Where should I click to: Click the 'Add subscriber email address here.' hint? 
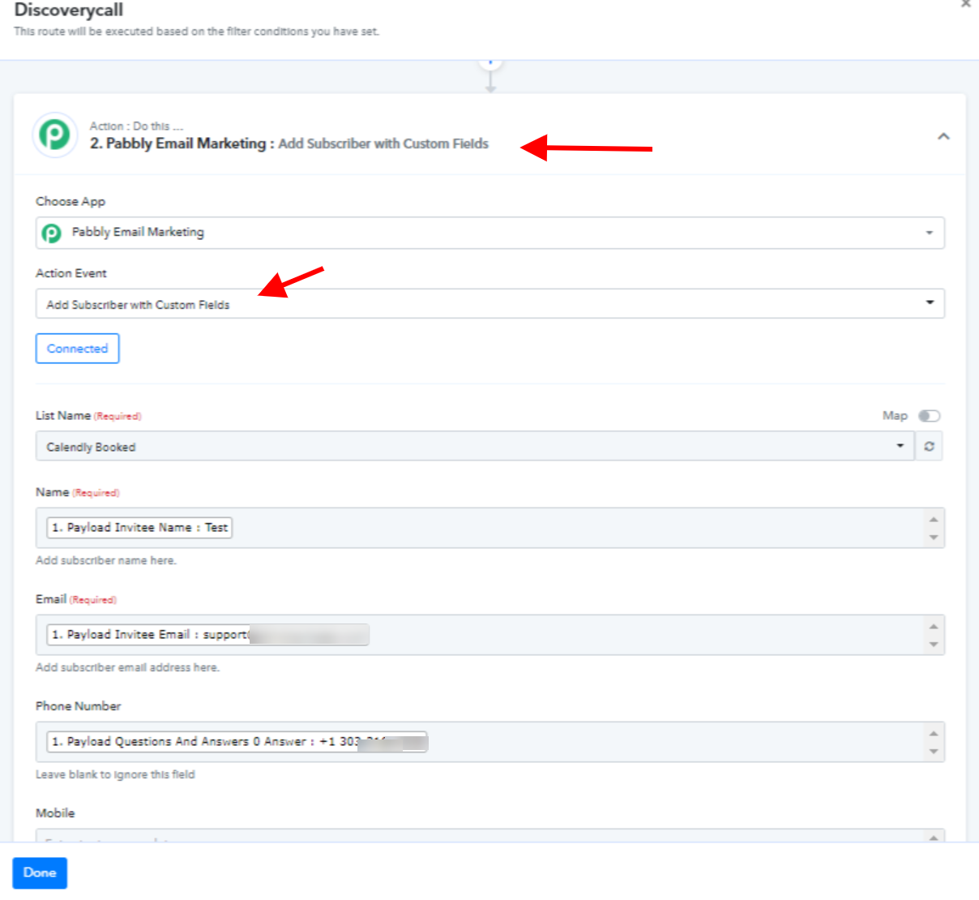(127, 668)
